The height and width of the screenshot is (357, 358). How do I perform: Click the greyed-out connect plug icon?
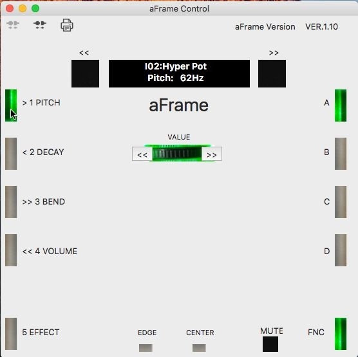pos(13,24)
